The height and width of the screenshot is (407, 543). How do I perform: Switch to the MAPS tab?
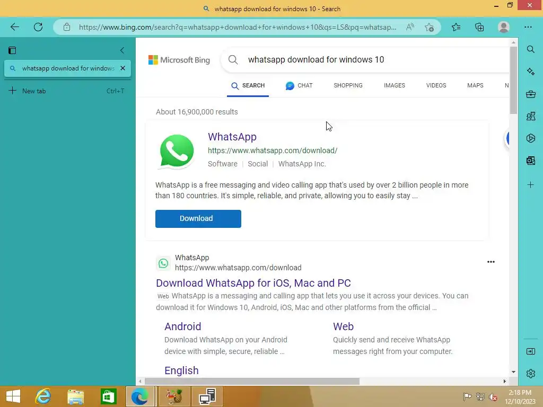475,85
